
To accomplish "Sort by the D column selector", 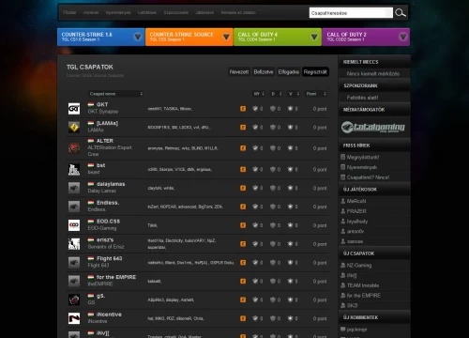I will (x=277, y=94).
